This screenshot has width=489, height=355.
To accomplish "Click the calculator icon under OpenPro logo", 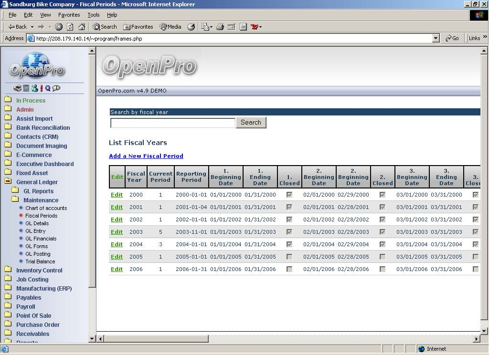I will coord(26,88).
